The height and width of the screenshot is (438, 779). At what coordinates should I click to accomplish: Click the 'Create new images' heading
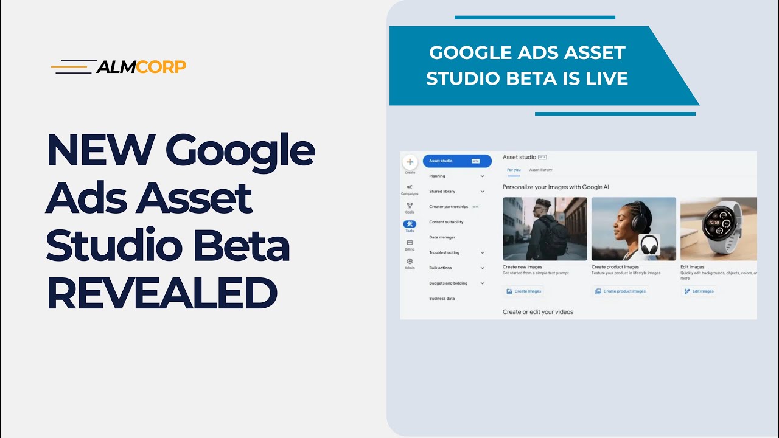pyautogui.click(x=522, y=267)
